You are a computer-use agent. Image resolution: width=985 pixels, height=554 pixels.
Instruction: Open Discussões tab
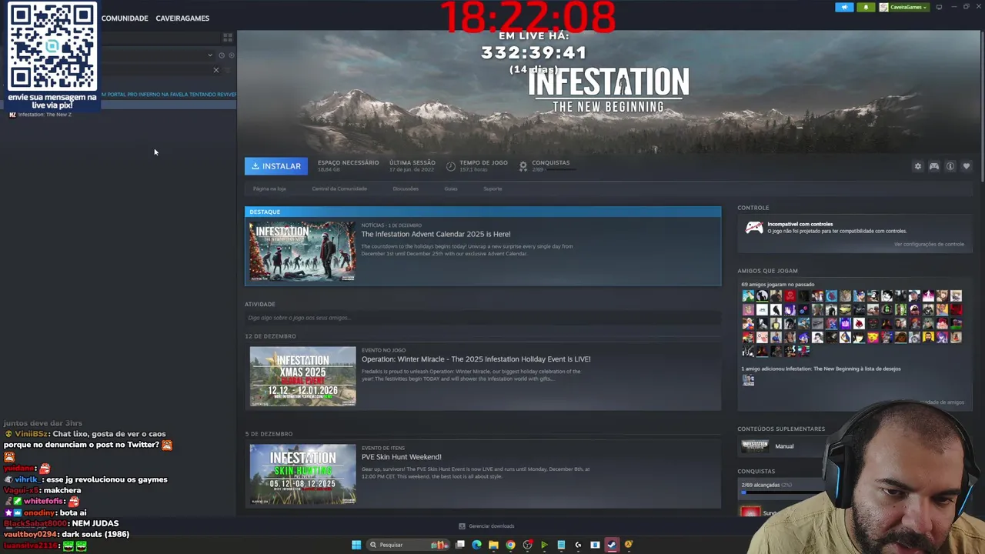click(406, 189)
